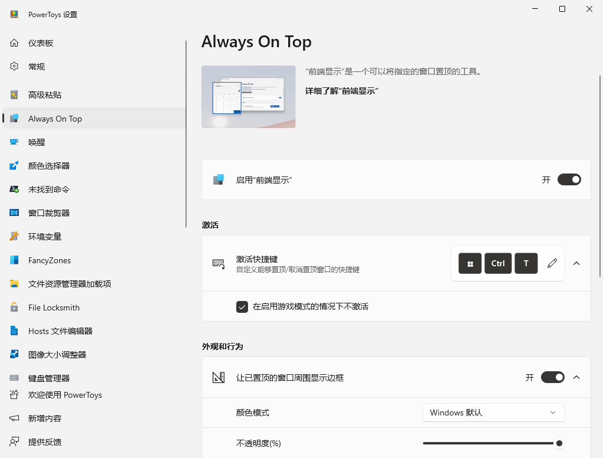Open the 窗口裁剪器 settings page
The height and width of the screenshot is (458, 603).
pos(50,212)
